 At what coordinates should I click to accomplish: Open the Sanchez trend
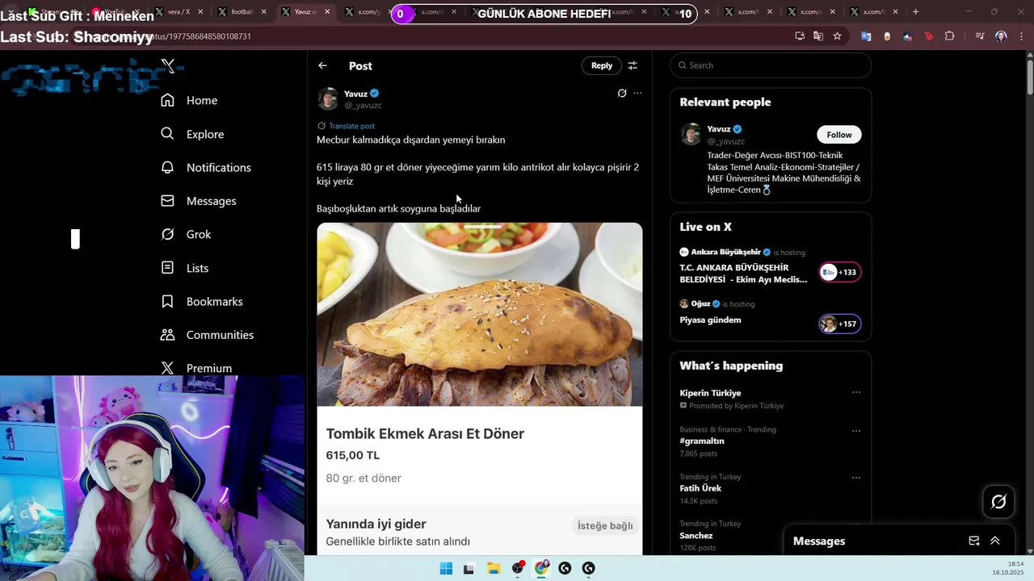696,536
